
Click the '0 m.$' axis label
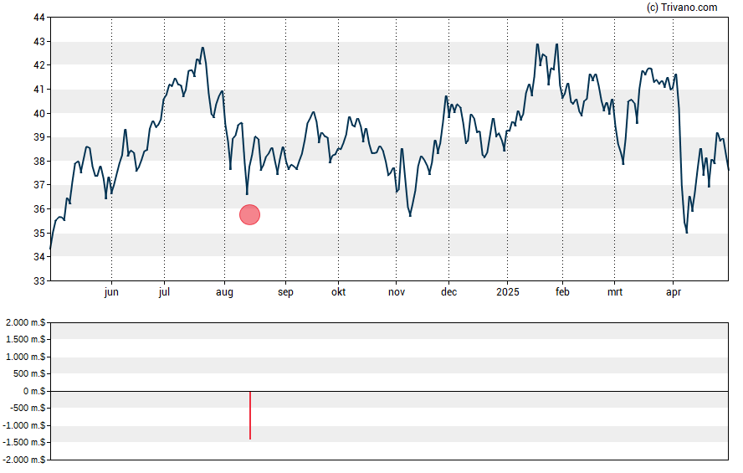tap(34, 391)
